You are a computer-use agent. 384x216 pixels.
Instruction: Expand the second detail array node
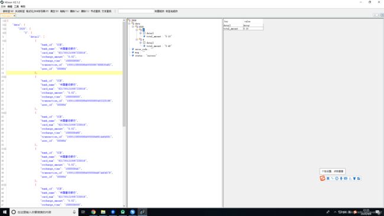coord(141,42)
